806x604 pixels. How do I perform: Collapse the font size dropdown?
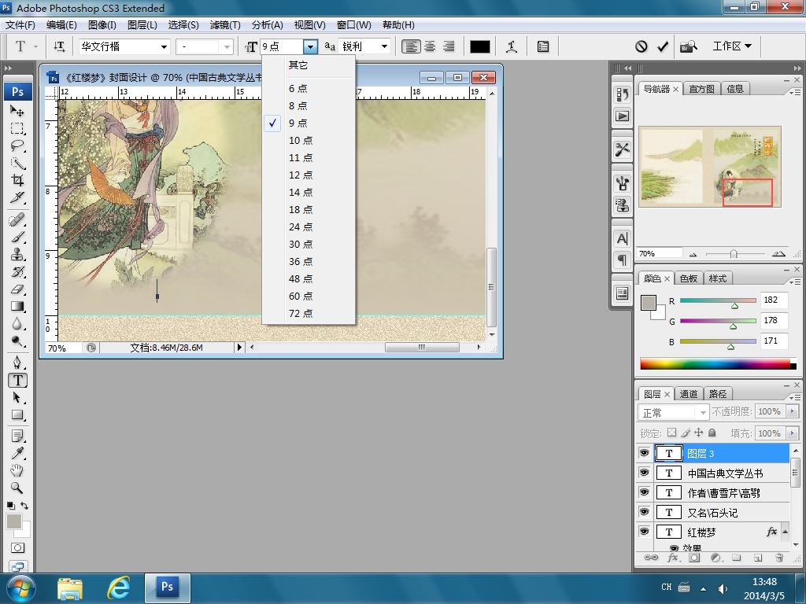(310, 46)
